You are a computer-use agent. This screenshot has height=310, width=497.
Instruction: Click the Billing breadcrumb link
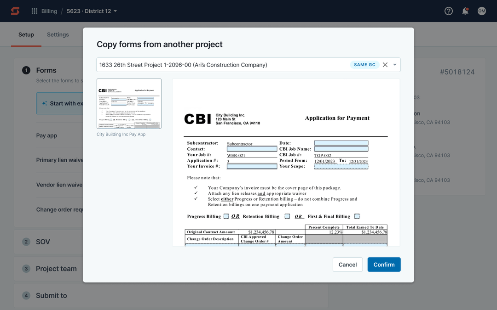49,11
